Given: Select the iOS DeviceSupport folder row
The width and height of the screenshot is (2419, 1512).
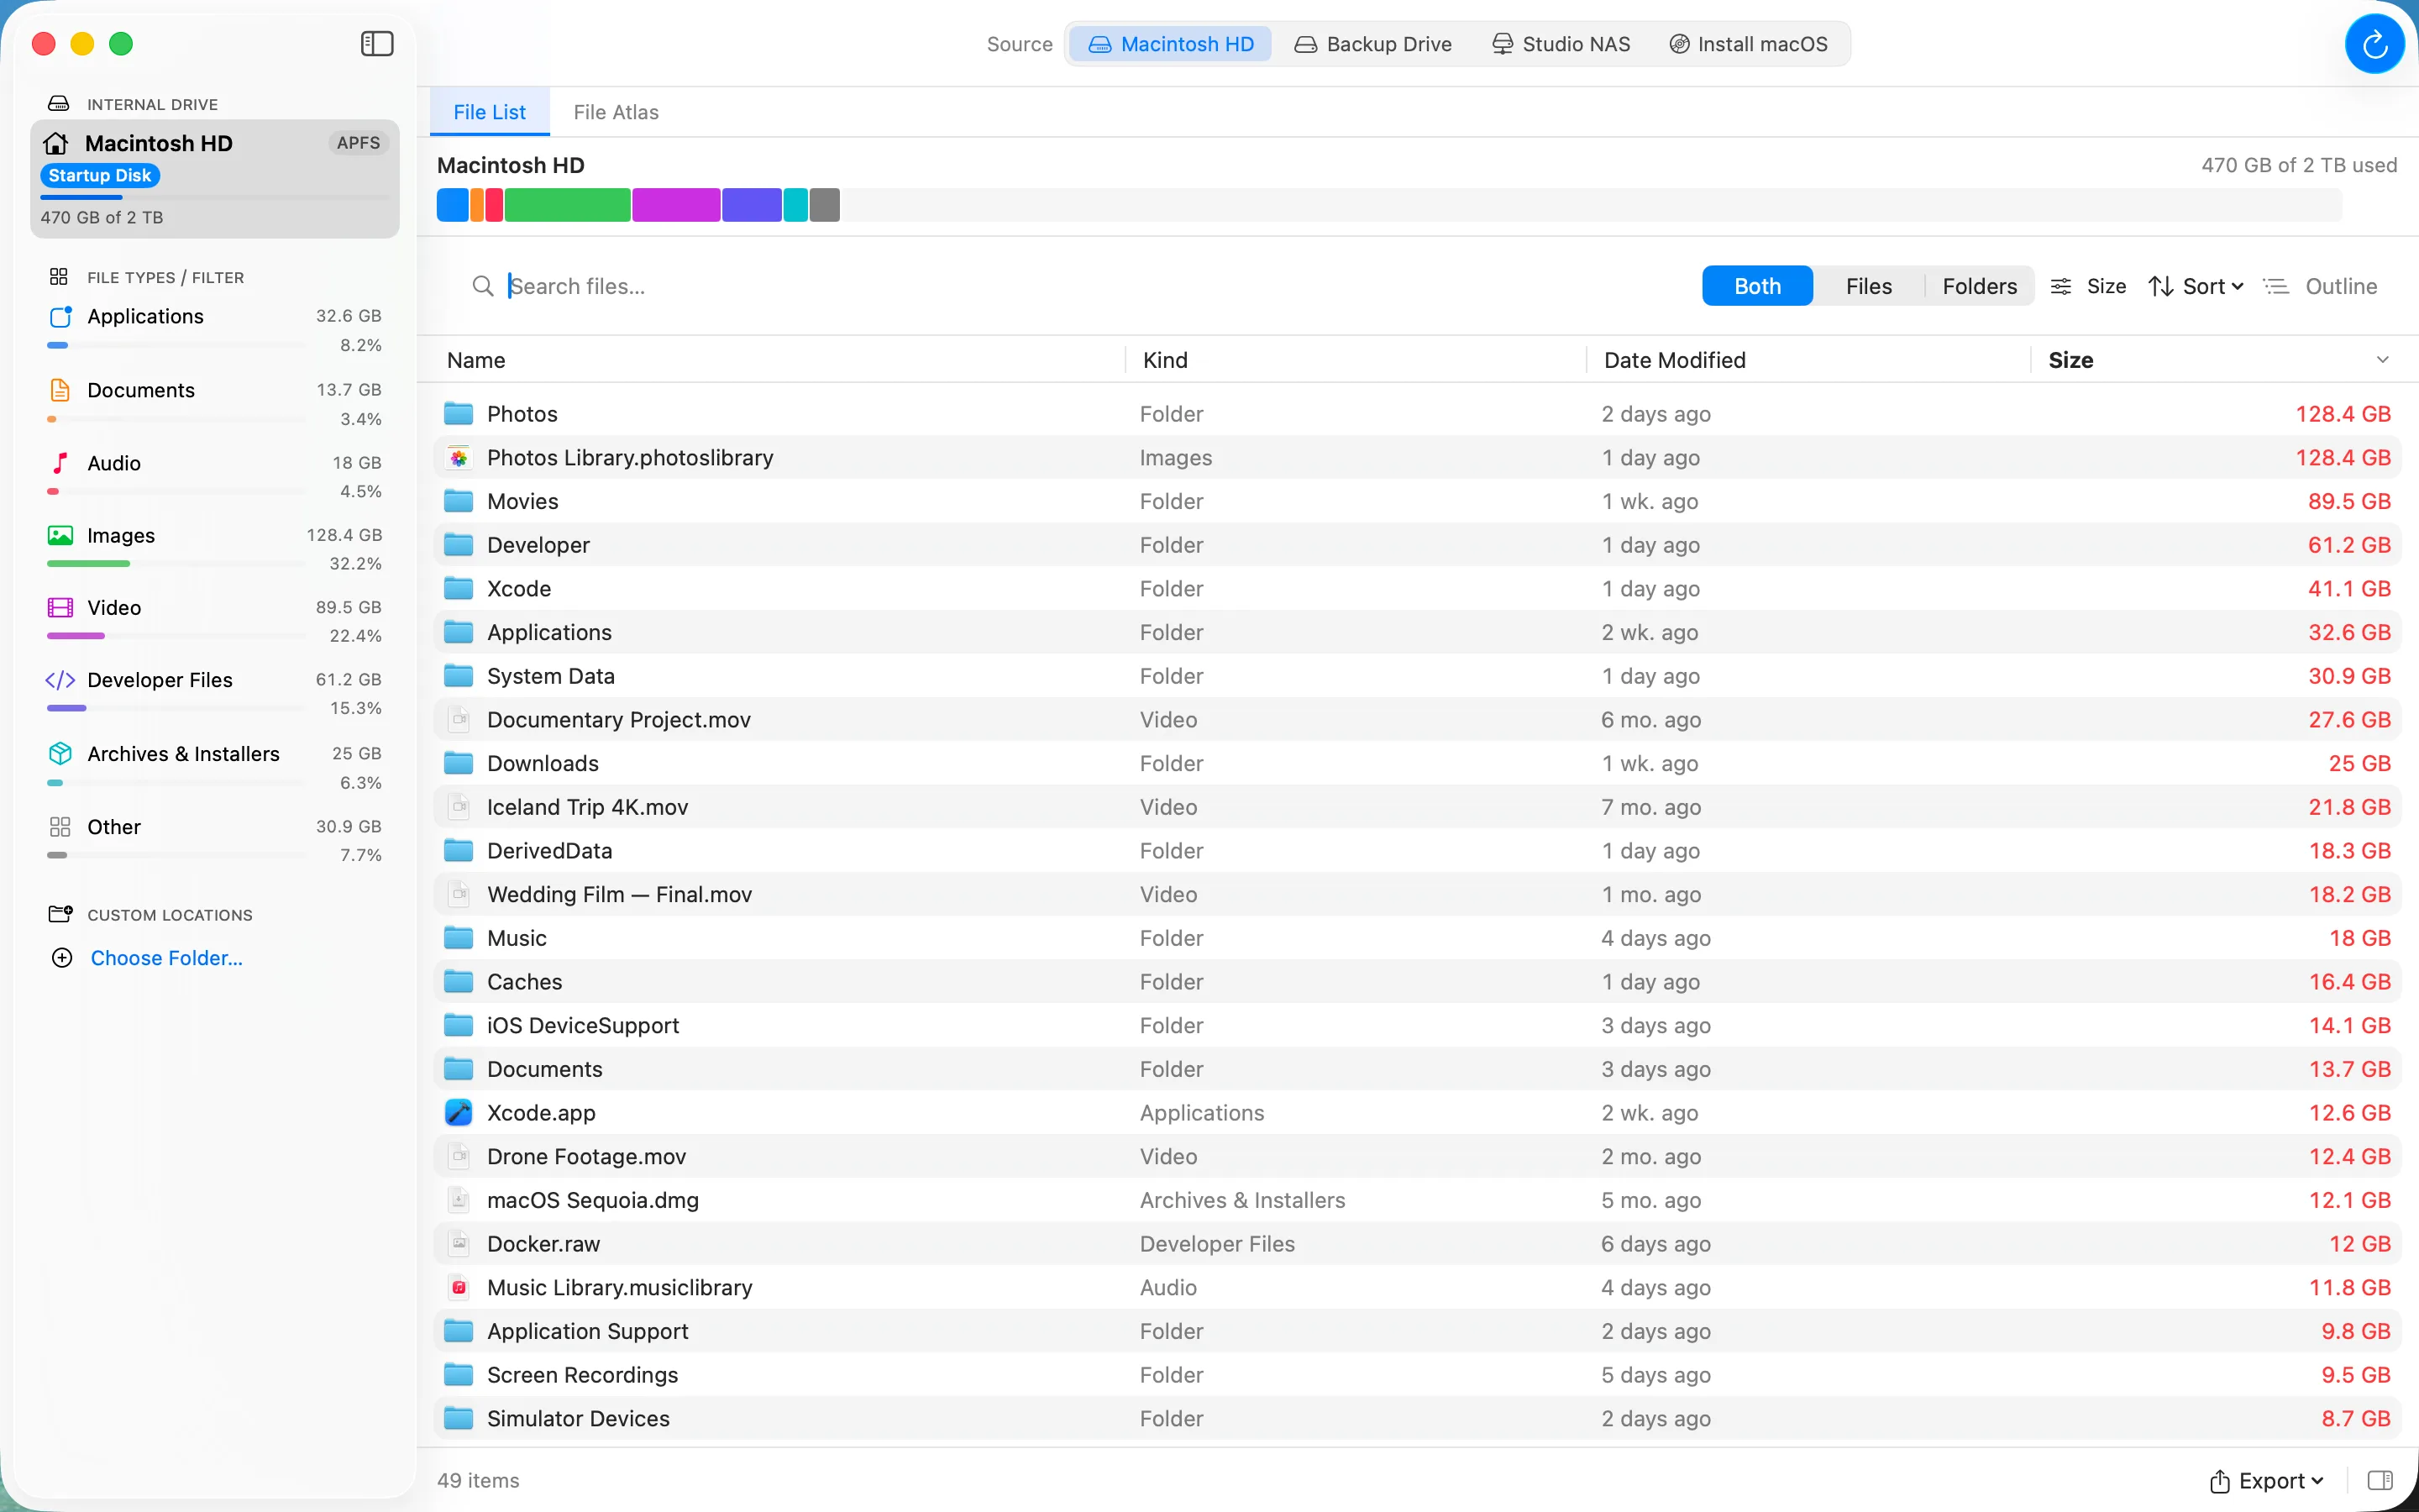Looking at the screenshot, I should 1418,1025.
